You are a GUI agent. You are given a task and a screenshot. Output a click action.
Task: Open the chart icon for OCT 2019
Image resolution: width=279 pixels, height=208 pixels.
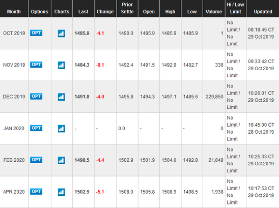tap(62, 34)
